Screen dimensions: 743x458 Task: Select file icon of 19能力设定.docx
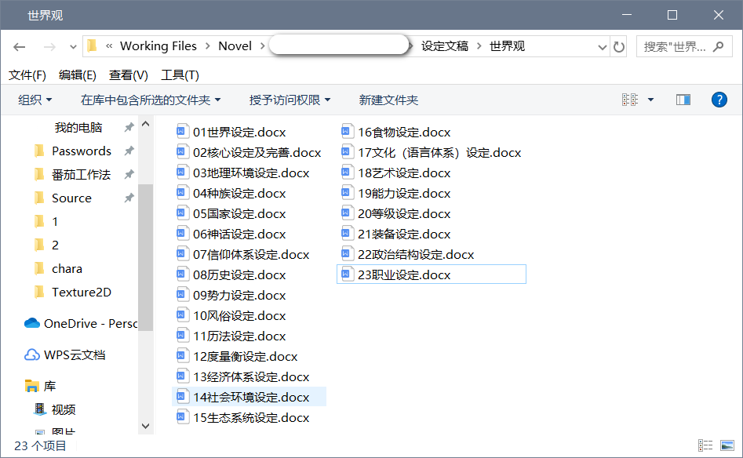[x=346, y=192]
